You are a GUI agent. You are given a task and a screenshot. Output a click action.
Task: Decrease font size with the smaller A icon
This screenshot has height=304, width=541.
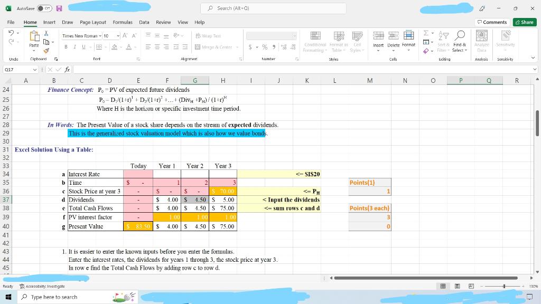(134, 35)
